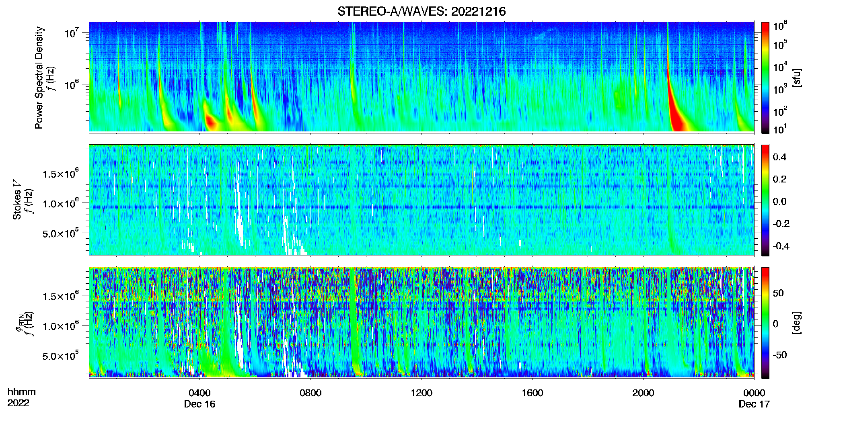Click 1.0×10^6 tick in Stokes V panel
The image size is (843, 434).
tap(61, 203)
